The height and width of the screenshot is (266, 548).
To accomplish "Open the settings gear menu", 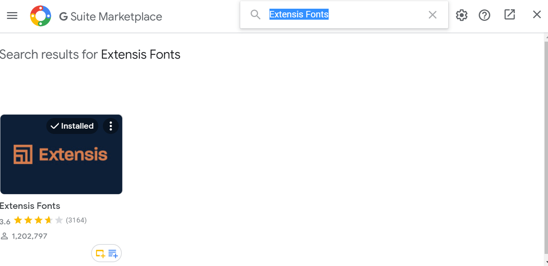I will click(x=461, y=15).
